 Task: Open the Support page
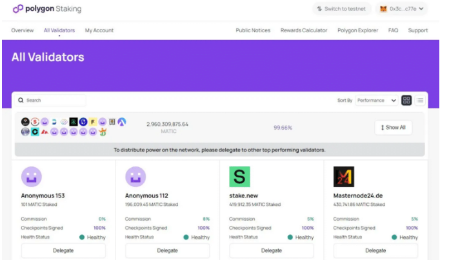coord(418,30)
